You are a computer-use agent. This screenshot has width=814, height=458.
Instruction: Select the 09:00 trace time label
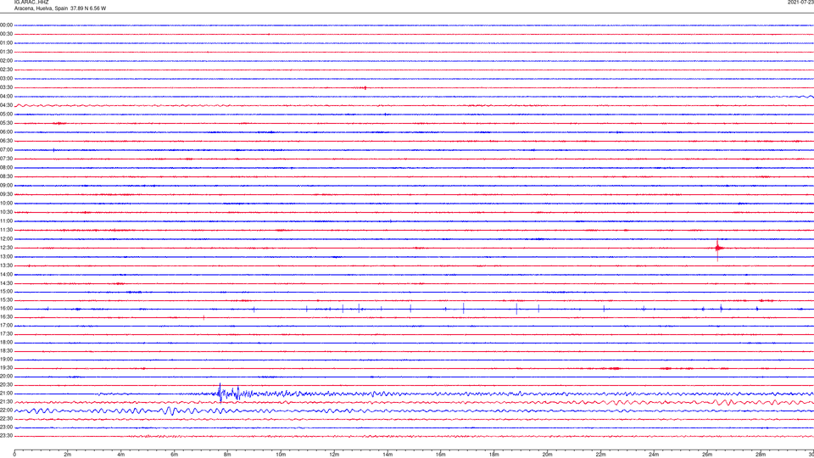(6, 186)
